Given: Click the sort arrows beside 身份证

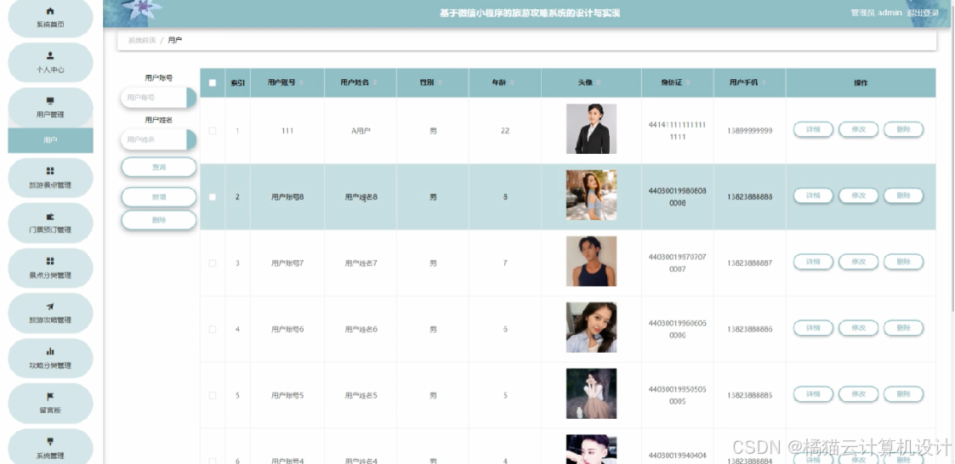Looking at the screenshot, I should coord(688,82).
